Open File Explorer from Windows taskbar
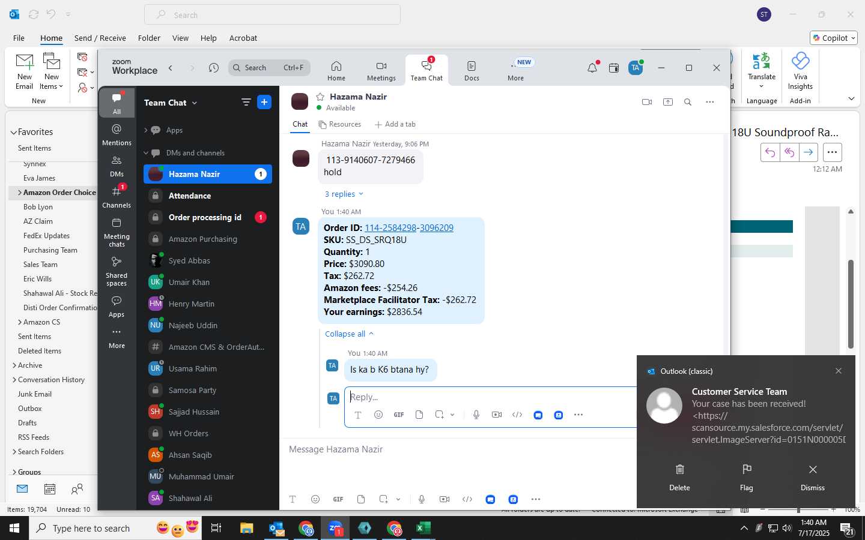 pos(247,528)
